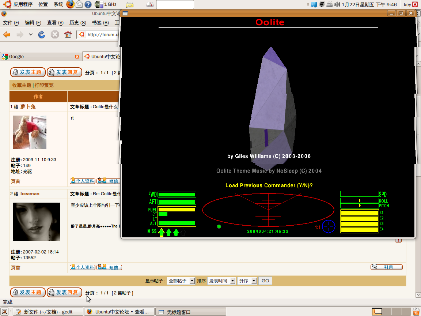Image resolution: width=421 pixels, height=316 pixels.
Task: Click the Firefox stop loading button
Action: coord(55,34)
